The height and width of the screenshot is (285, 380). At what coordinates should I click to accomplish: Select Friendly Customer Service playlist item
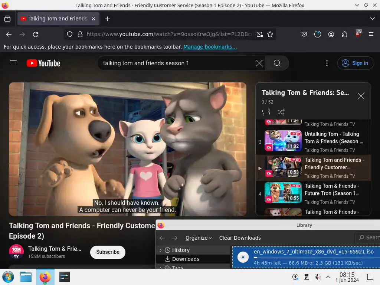click(x=313, y=168)
